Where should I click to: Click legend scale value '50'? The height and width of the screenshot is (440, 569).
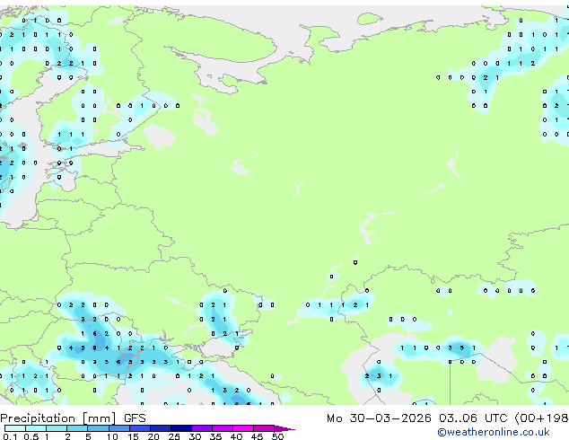(x=277, y=436)
